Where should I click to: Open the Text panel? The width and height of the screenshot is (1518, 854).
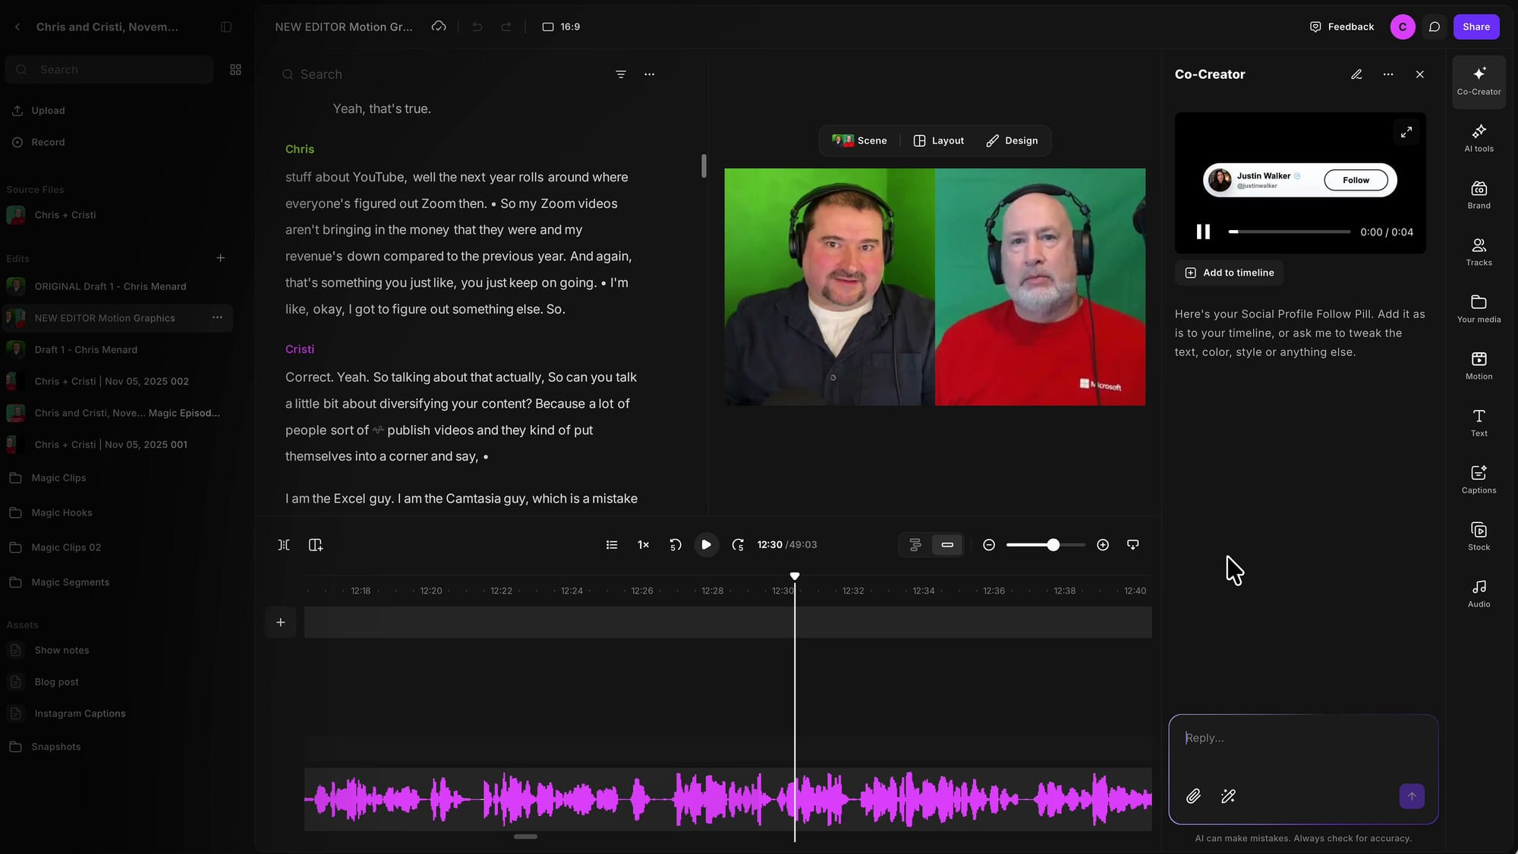pyautogui.click(x=1479, y=423)
